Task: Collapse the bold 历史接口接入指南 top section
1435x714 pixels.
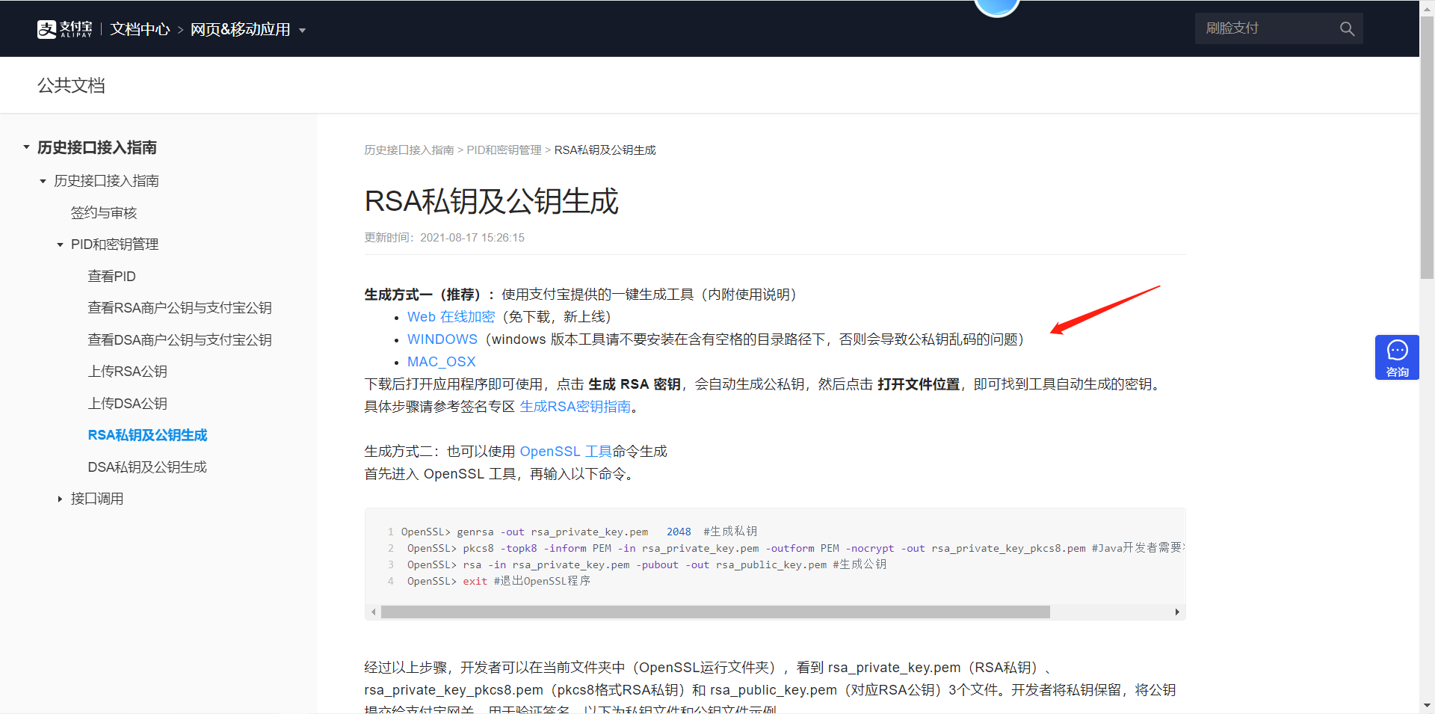Action: click(26, 147)
